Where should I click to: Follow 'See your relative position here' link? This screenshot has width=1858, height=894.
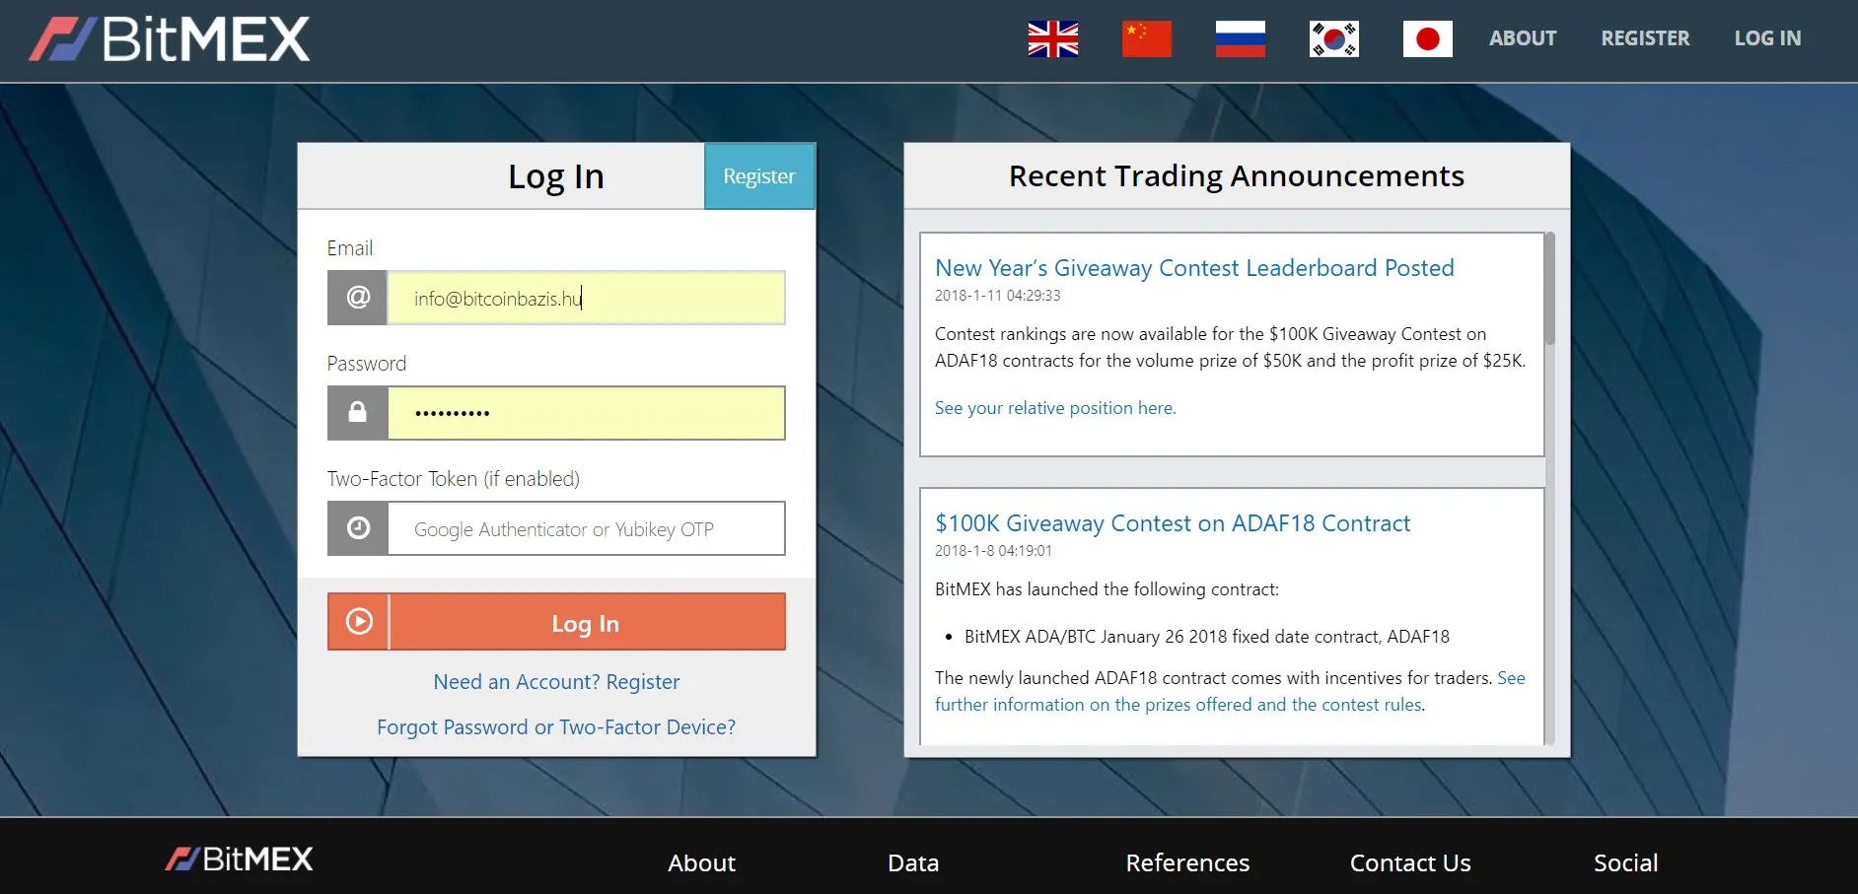pos(1055,408)
